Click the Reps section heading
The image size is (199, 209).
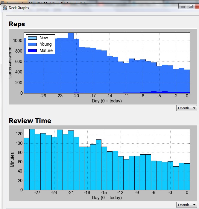[17, 24]
